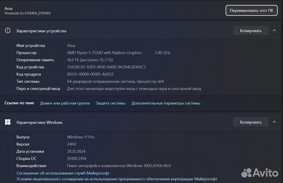
Task: Click the install date 28.12.2024
Action: (x=76, y=151)
